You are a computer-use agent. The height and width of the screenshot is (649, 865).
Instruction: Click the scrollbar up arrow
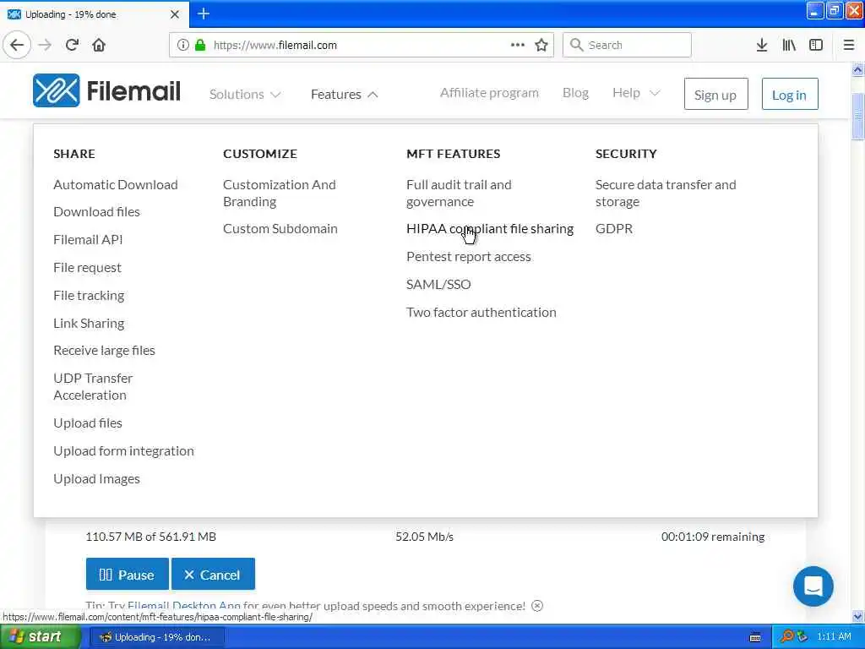[857, 69]
